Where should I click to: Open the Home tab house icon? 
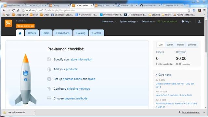click(x=20, y=33)
